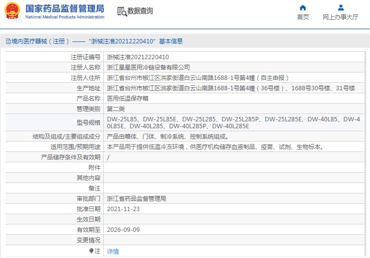Click approval date 2021-11-23
Image resolution: width=370 pixels, height=258 pixels.
pos(123,209)
